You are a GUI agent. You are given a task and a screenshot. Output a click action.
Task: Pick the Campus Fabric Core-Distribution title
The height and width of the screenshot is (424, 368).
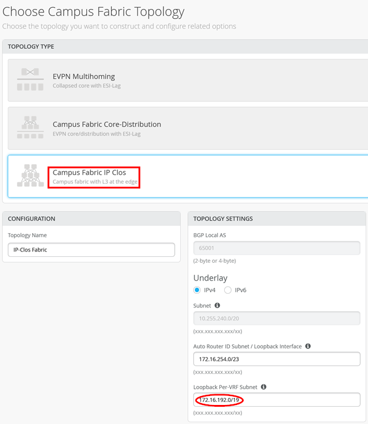click(106, 124)
